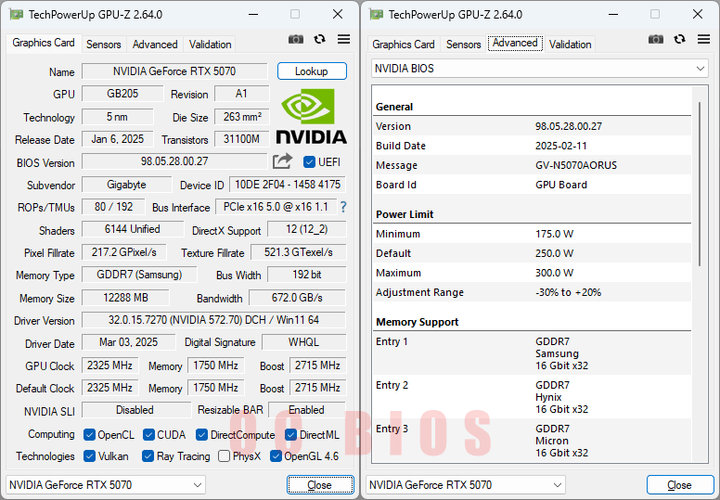Click the Bus Interface PCIe x16 5.0 field

(x=276, y=207)
